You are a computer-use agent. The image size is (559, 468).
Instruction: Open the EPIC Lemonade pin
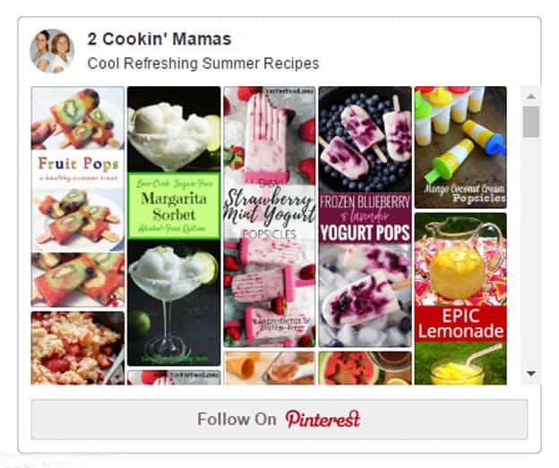460,299
